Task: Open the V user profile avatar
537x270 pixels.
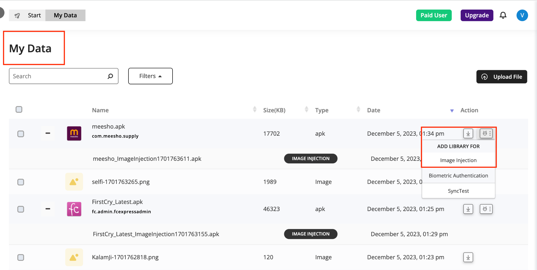Action: tap(522, 15)
